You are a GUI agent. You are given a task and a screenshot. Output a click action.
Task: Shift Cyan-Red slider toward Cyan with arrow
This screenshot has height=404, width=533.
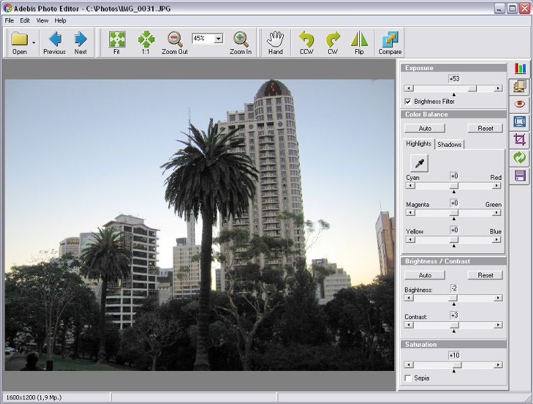[x=410, y=186]
